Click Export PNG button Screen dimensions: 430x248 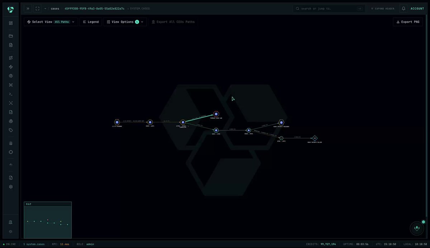click(x=408, y=22)
